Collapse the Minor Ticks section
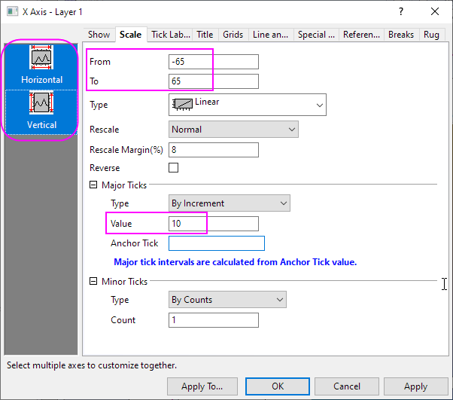This screenshot has height=400, width=453. (x=93, y=282)
